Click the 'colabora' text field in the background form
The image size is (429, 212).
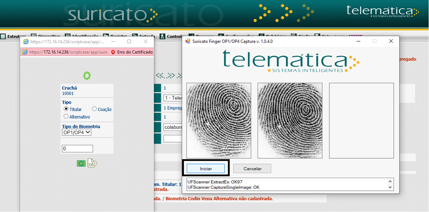[172, 127]
